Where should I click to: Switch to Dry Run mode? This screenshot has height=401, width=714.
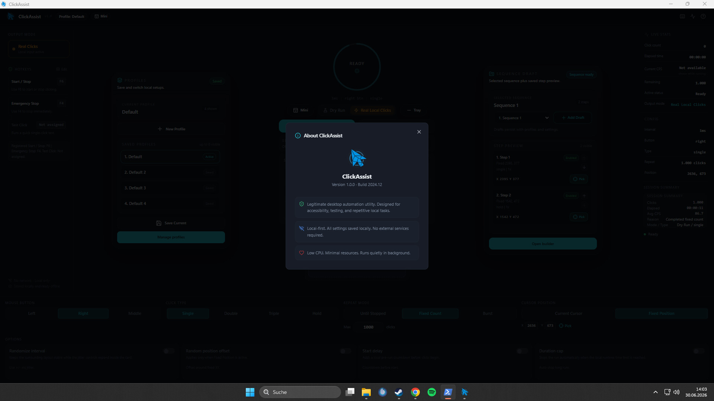tap(334, 110)
